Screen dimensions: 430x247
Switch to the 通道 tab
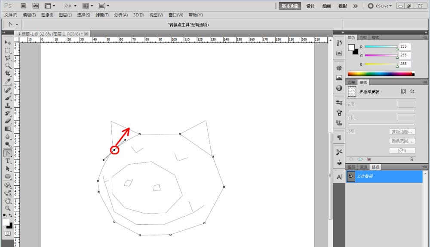[x=363, y=167]
